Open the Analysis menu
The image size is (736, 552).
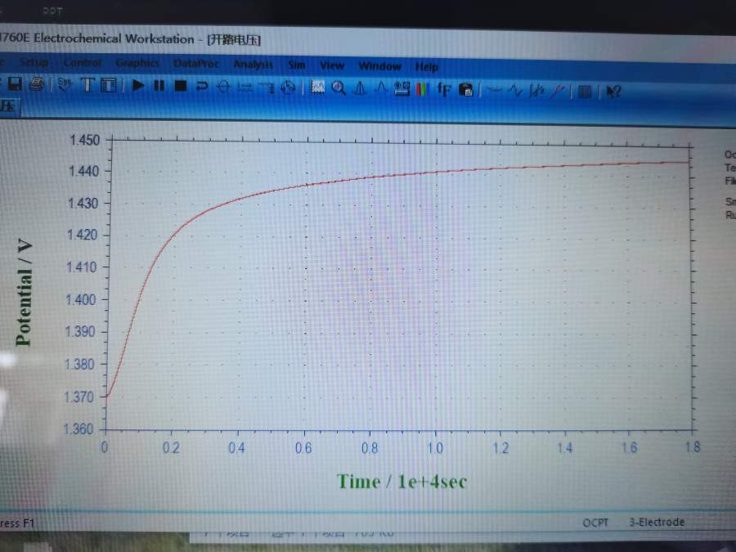pos(254,65)
